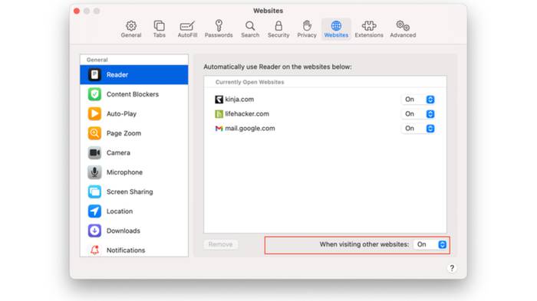Select Page Zoom label in sidebar

[124, 133]
